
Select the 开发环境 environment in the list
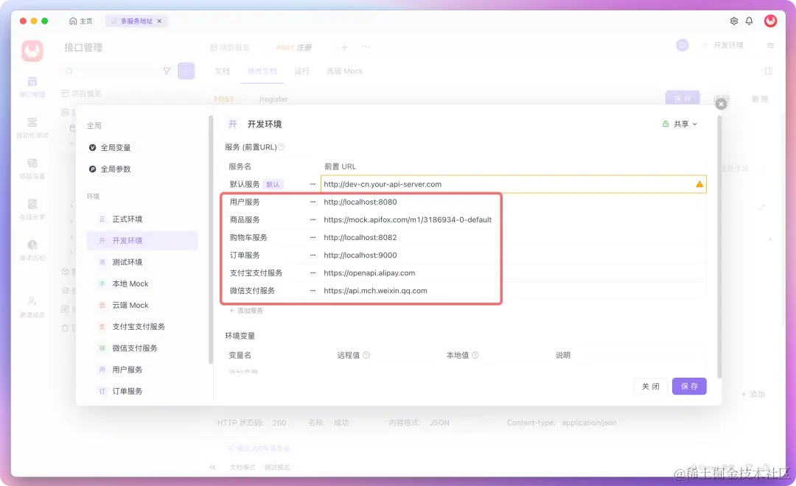pos(142,241)
